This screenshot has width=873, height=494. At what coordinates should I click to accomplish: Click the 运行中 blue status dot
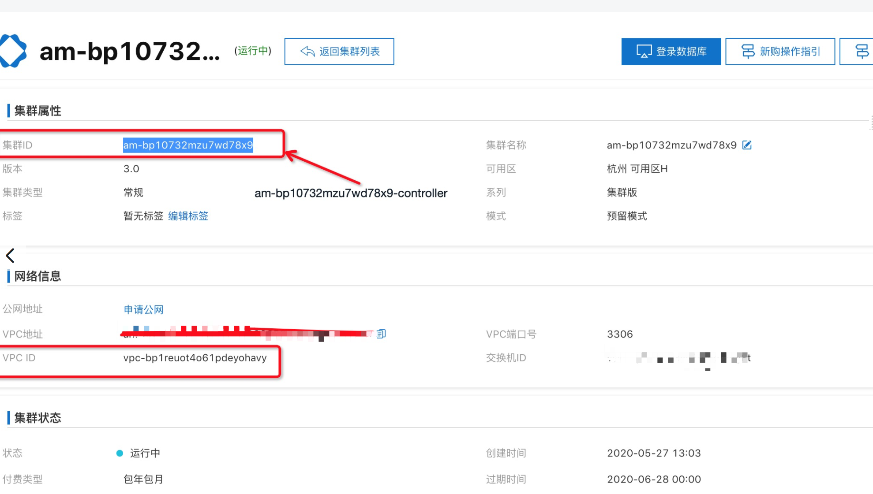coord(120,453)
